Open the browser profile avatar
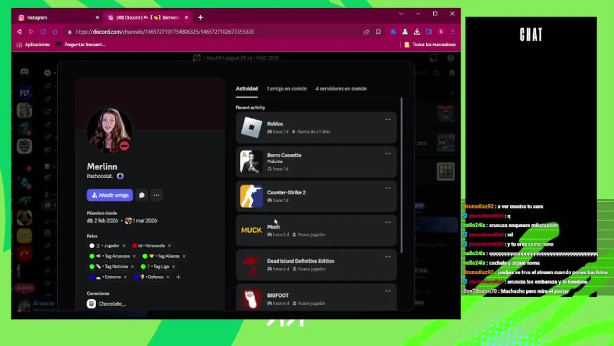This screenshot has height=346, width=614. tap(441, 32)
